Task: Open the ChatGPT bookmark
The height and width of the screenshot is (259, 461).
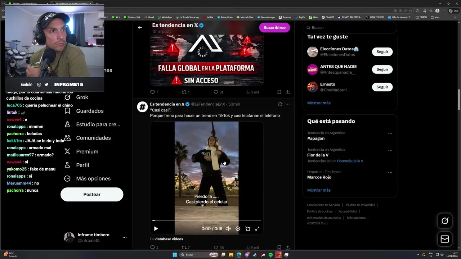Action: click(x=328, y=17)
